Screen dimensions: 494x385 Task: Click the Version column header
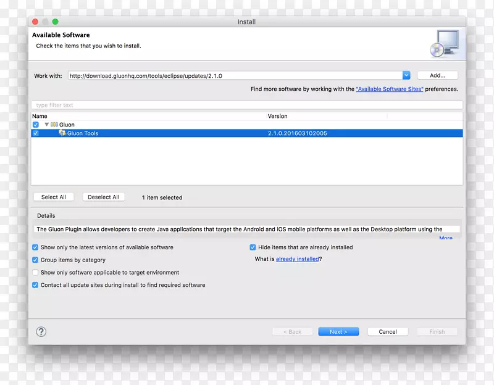(x=277, y=116)
